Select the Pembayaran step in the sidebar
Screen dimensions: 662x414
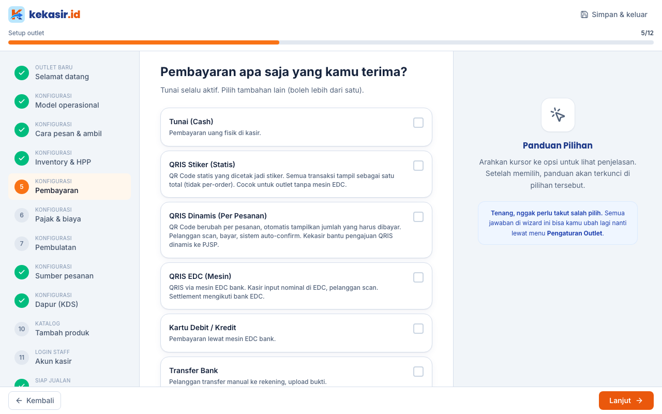point(69,187)
